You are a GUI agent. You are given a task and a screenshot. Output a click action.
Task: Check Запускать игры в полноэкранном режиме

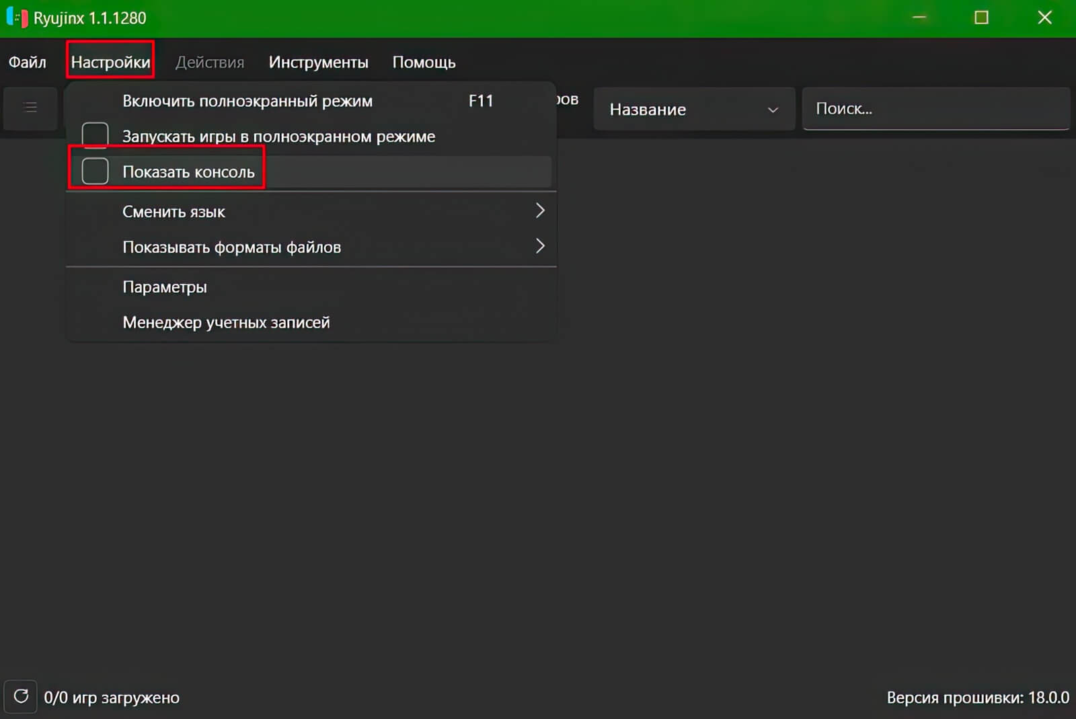click(95, 136)
